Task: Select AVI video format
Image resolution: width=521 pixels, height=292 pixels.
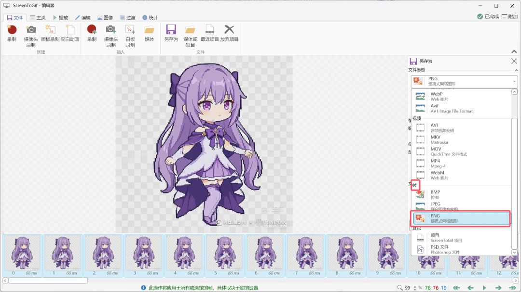Action: (x=461, y=127)
